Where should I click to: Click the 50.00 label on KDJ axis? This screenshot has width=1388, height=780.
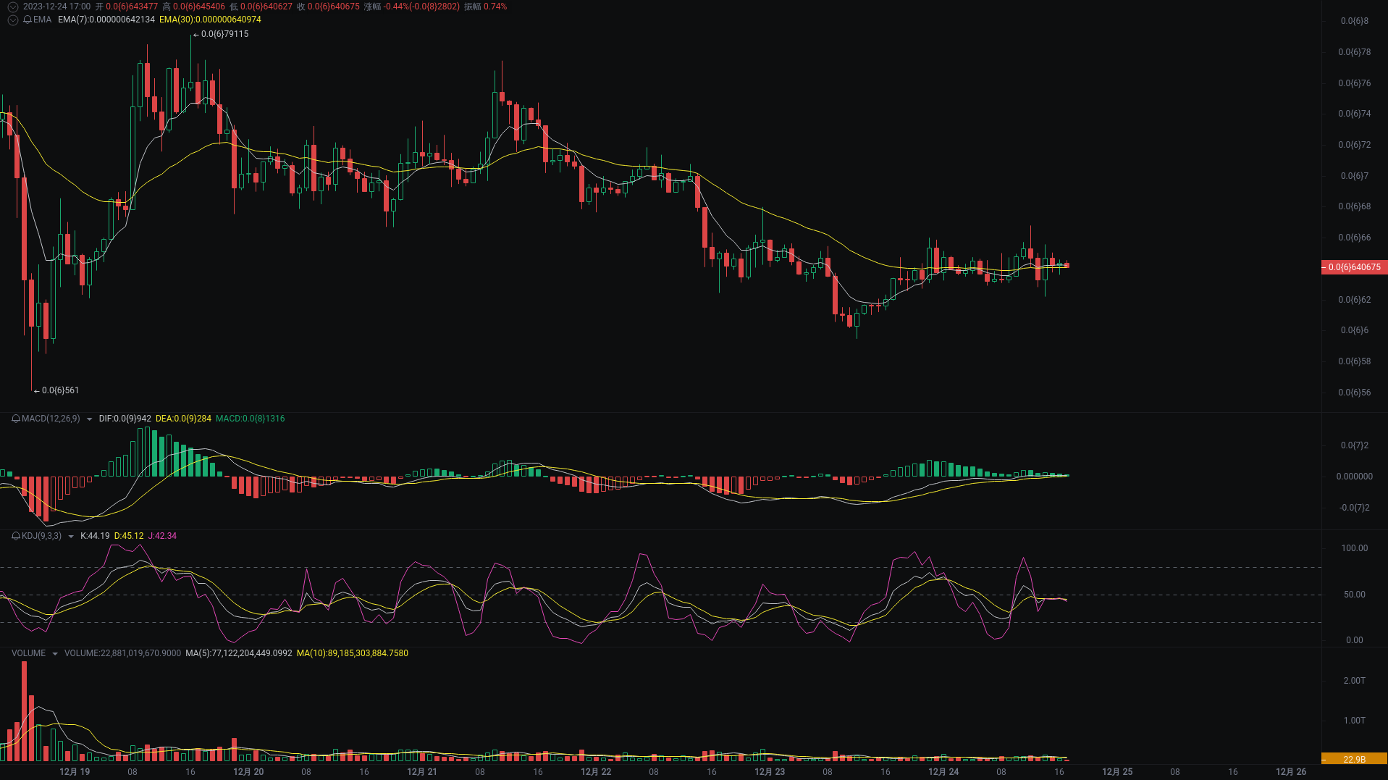click(x=1354, y=595)
